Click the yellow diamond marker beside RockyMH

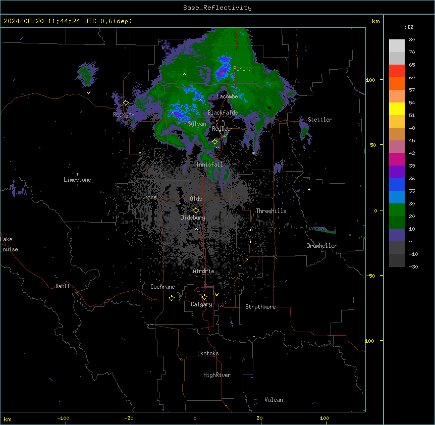[126, 103]
